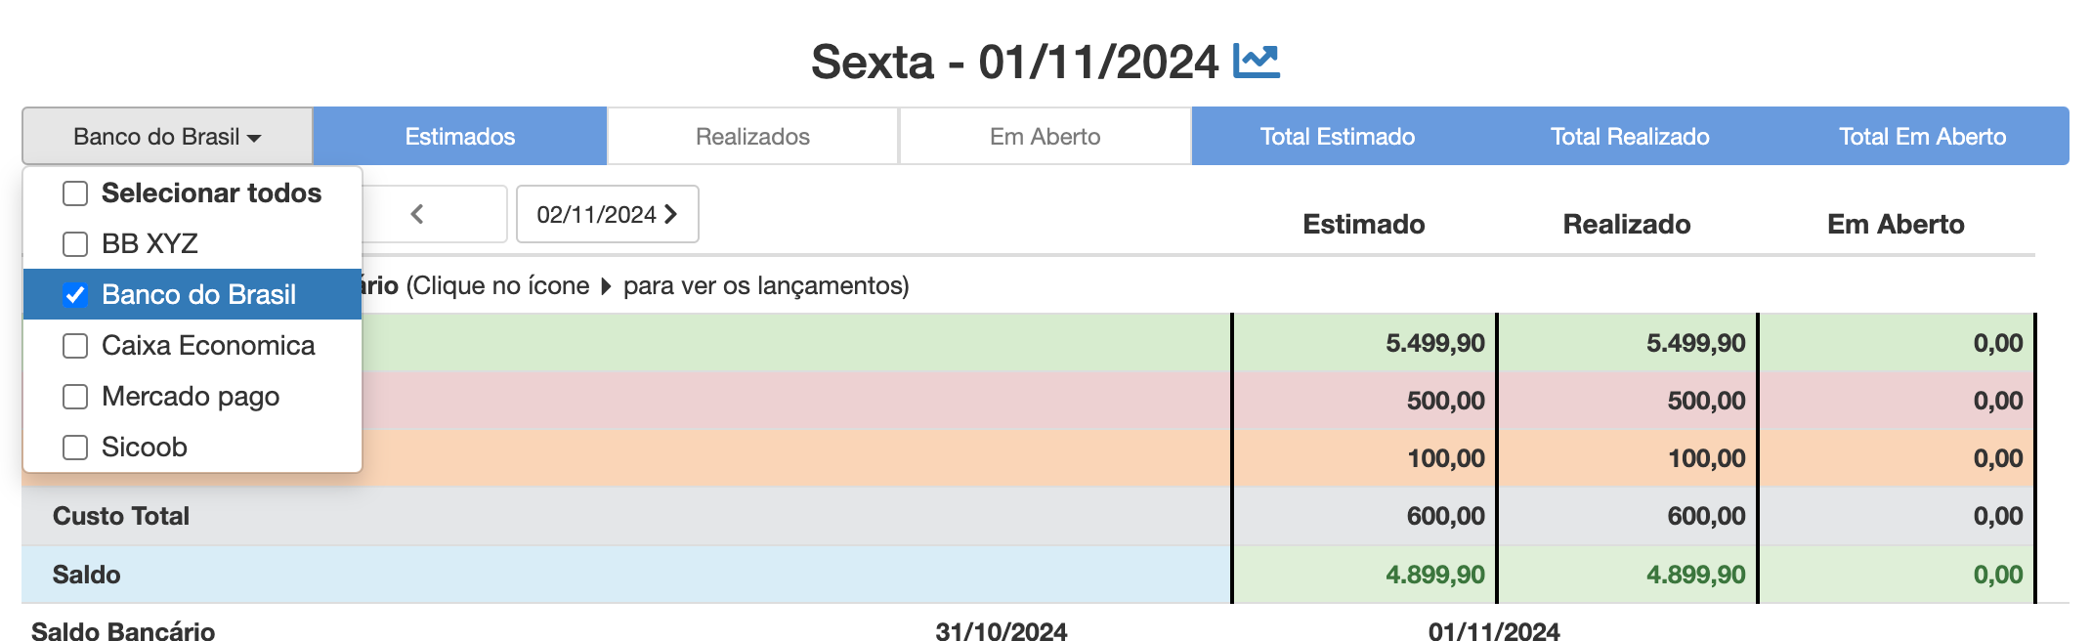Image resolution: width=2091 pixels, height=641 pixels.
Task: Enable the Caixa Economica option
Action: (x=75, y=346)
